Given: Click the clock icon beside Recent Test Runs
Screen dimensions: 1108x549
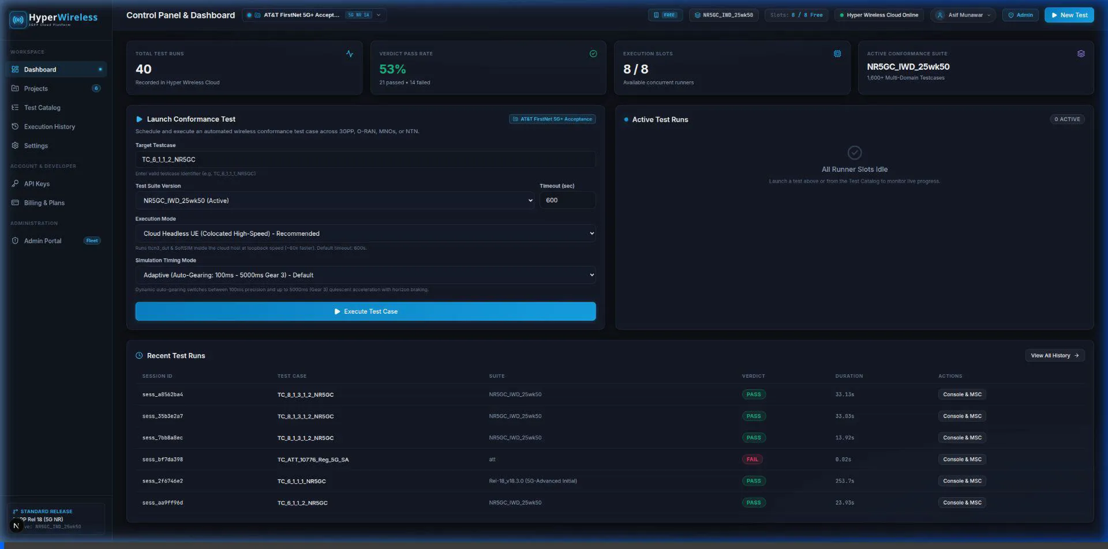Looking at the screenshot, I should (x=139, y=355).
